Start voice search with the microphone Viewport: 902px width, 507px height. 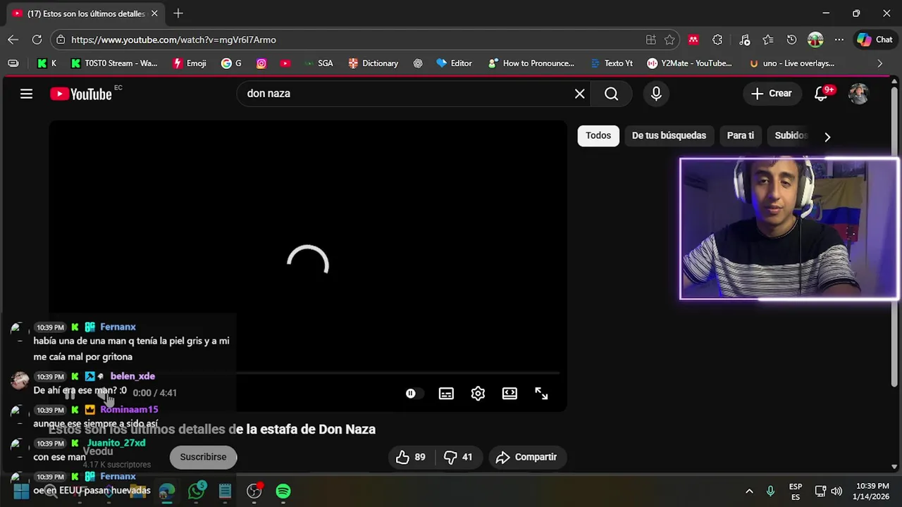[x=656, y=94]
